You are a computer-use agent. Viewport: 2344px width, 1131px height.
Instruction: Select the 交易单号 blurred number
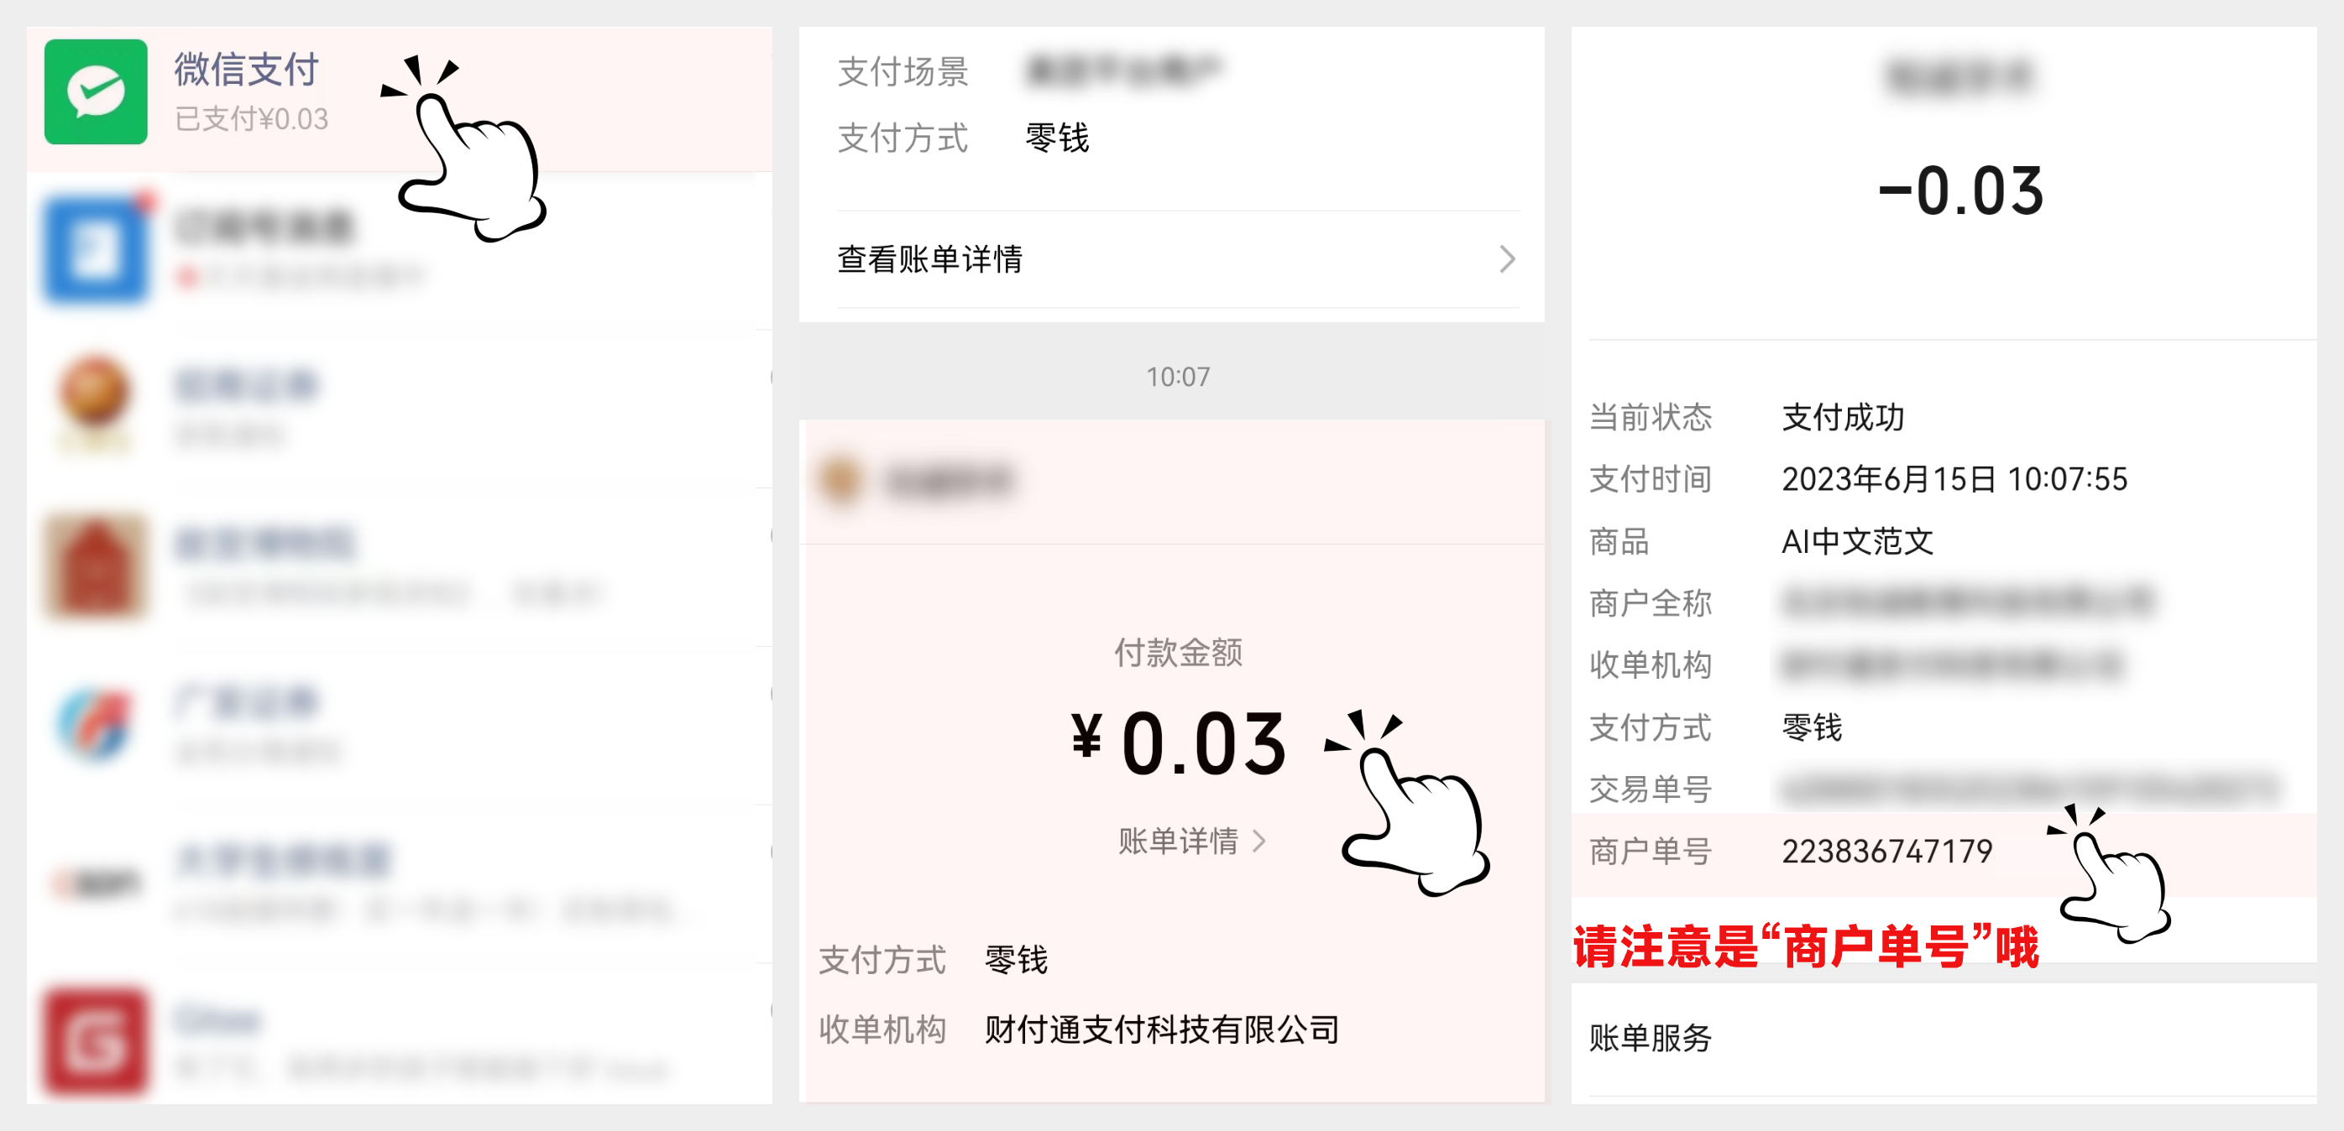(x=2030, y=790)
